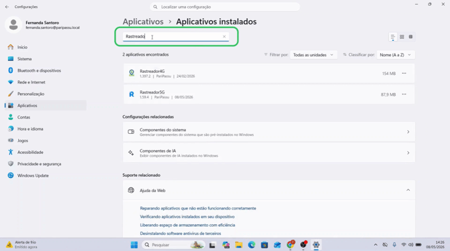Switch to list view layout
Image resolution: width=450 pixels, height=251 pixels.
pyautogui.click(x=393, y=37)
